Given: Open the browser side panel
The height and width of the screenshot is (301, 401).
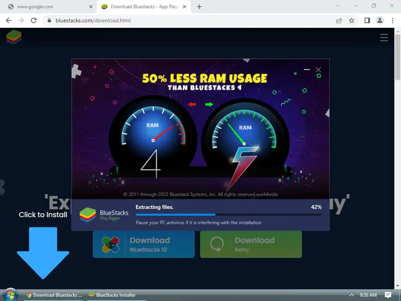Looking at the screenshot, I should coord(367,20).
